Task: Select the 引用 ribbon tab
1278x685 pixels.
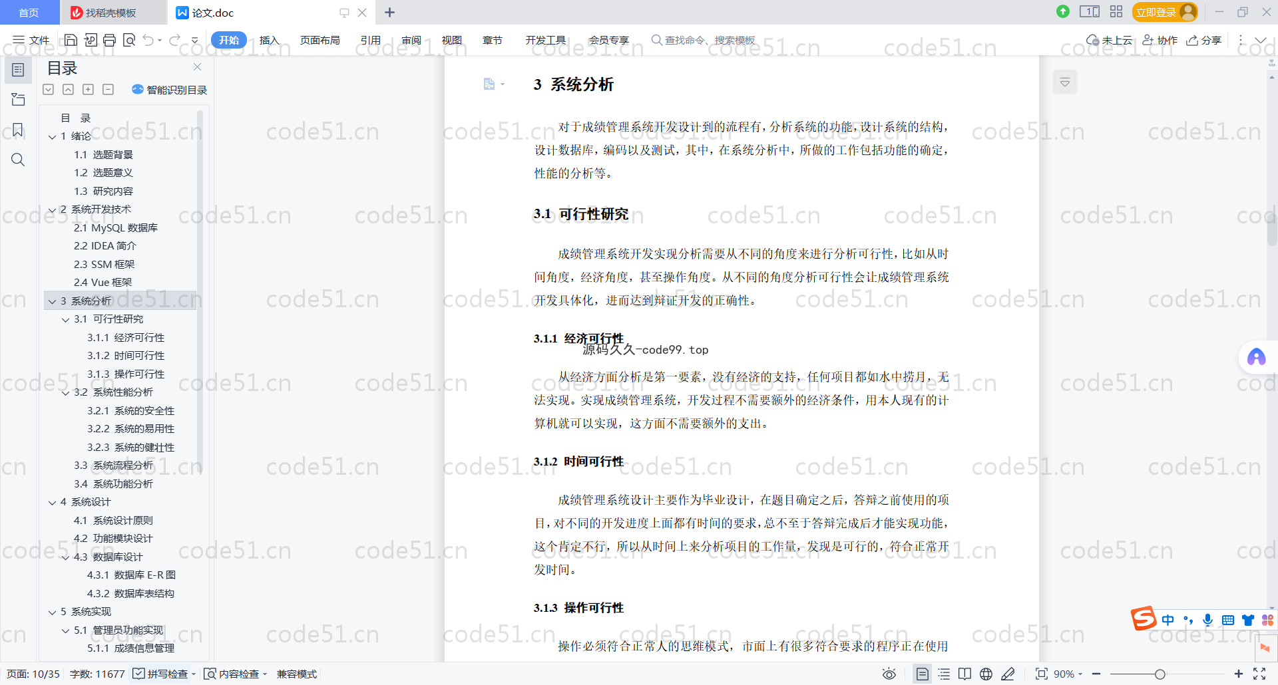Action: tap(371, 40)
